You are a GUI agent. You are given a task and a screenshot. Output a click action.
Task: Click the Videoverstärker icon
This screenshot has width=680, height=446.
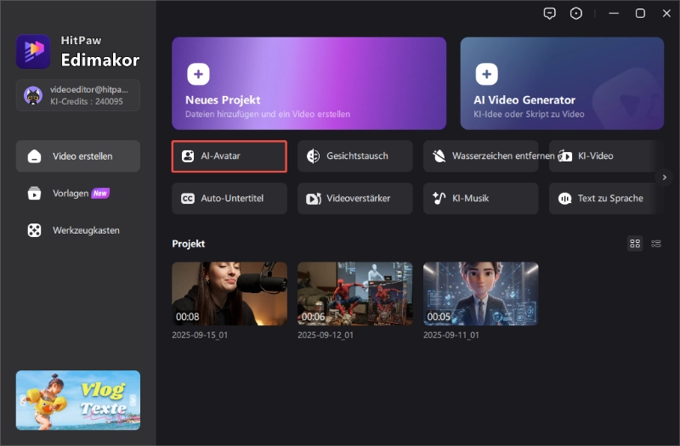coord(313,199)
